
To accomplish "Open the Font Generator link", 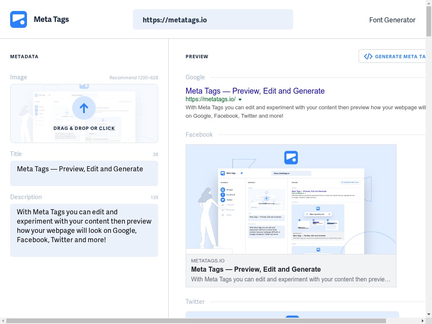I will tap(392, 20).
